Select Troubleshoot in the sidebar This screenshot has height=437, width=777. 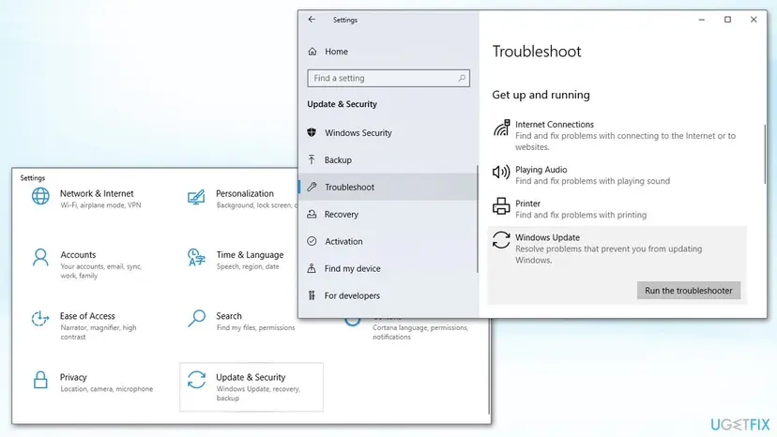[388, 187]
